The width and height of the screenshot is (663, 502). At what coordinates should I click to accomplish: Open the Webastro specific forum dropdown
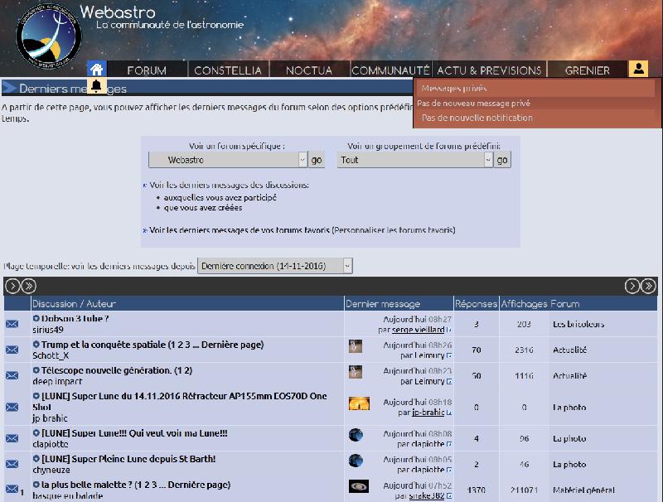[x=228, y=160]
